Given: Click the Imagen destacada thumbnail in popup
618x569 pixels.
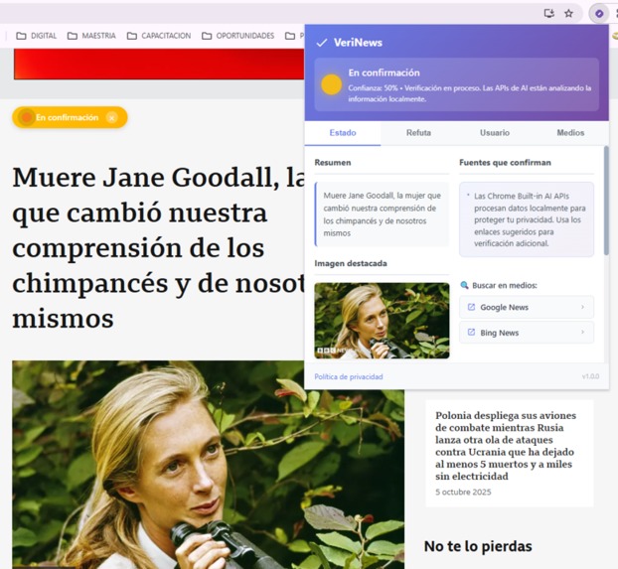Looking at the screenshot, I should pyautogui.click(x=382, y=321).
